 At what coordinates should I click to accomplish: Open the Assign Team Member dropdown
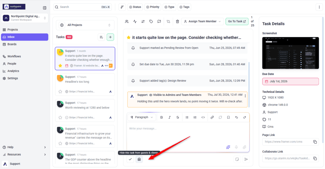tap(202, 21)
